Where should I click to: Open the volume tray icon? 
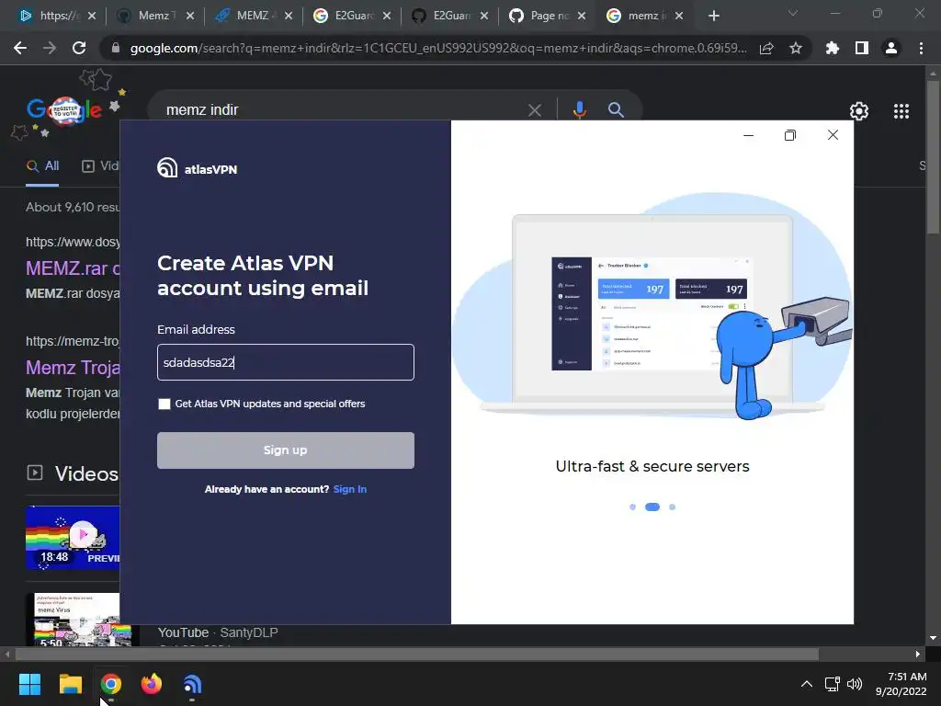click(x=854, y=684)
